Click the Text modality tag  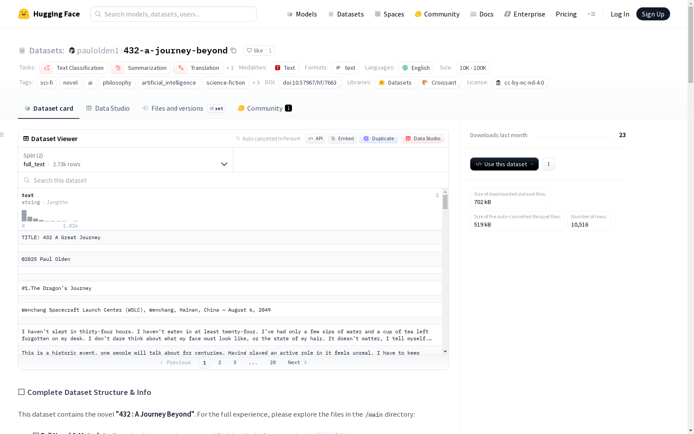coord(285,68)
